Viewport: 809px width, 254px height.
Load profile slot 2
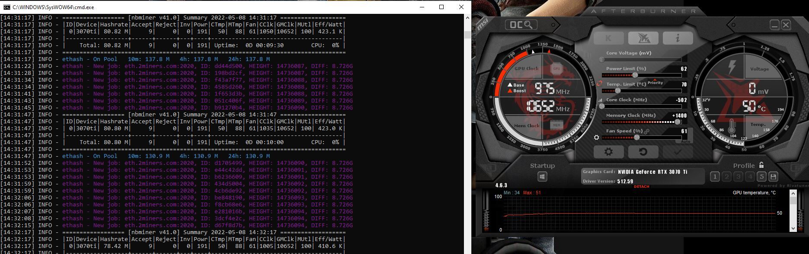[x=726, y=177]
